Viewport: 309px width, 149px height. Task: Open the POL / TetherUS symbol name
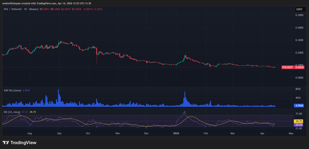pyautogui.click(x=13, y=9)
